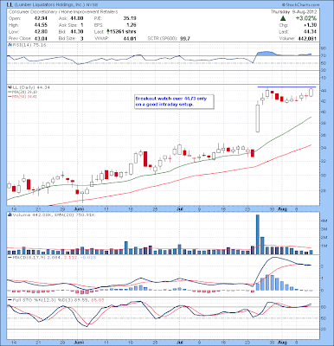Screen dimensions: 334x346
Task: Click the blue resistance line near 44.73
Action: tap(286, 86)
